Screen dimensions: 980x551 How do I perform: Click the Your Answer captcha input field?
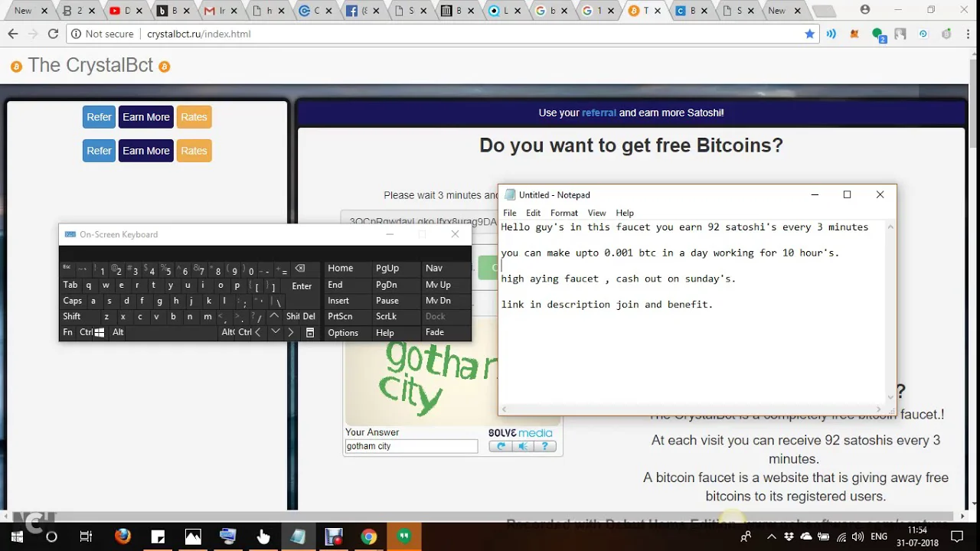point(411,446)
